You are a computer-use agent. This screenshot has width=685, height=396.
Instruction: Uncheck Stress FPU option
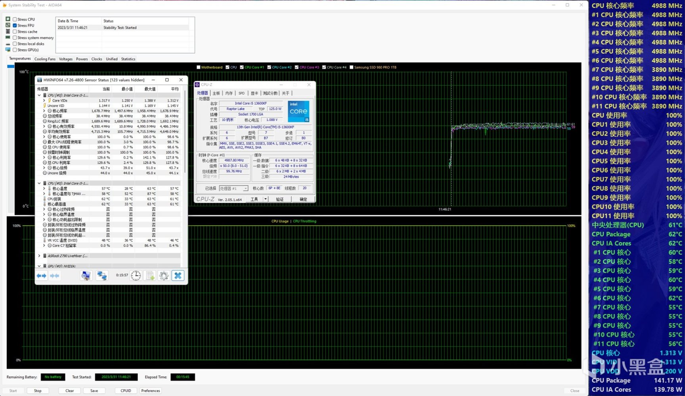[x=15, y=25]
